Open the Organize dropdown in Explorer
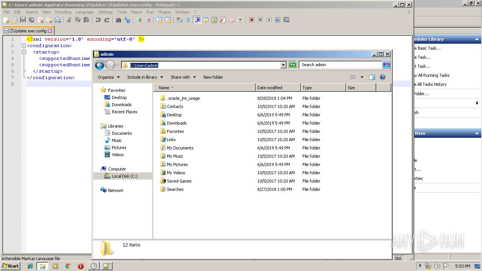The width and height of the screenshot is (482, 271). [x=108, y=77]
